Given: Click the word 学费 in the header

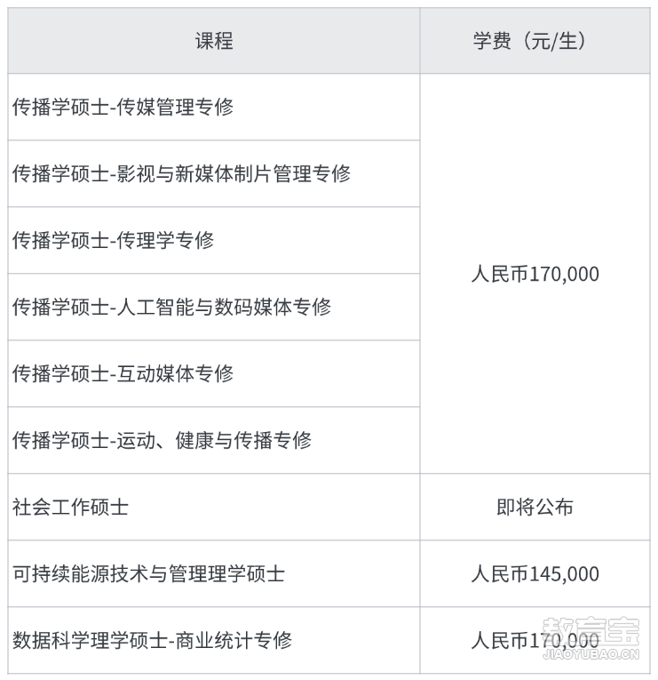Looking at the screenshot, I should pyautogui.click(x=492, y=41).
